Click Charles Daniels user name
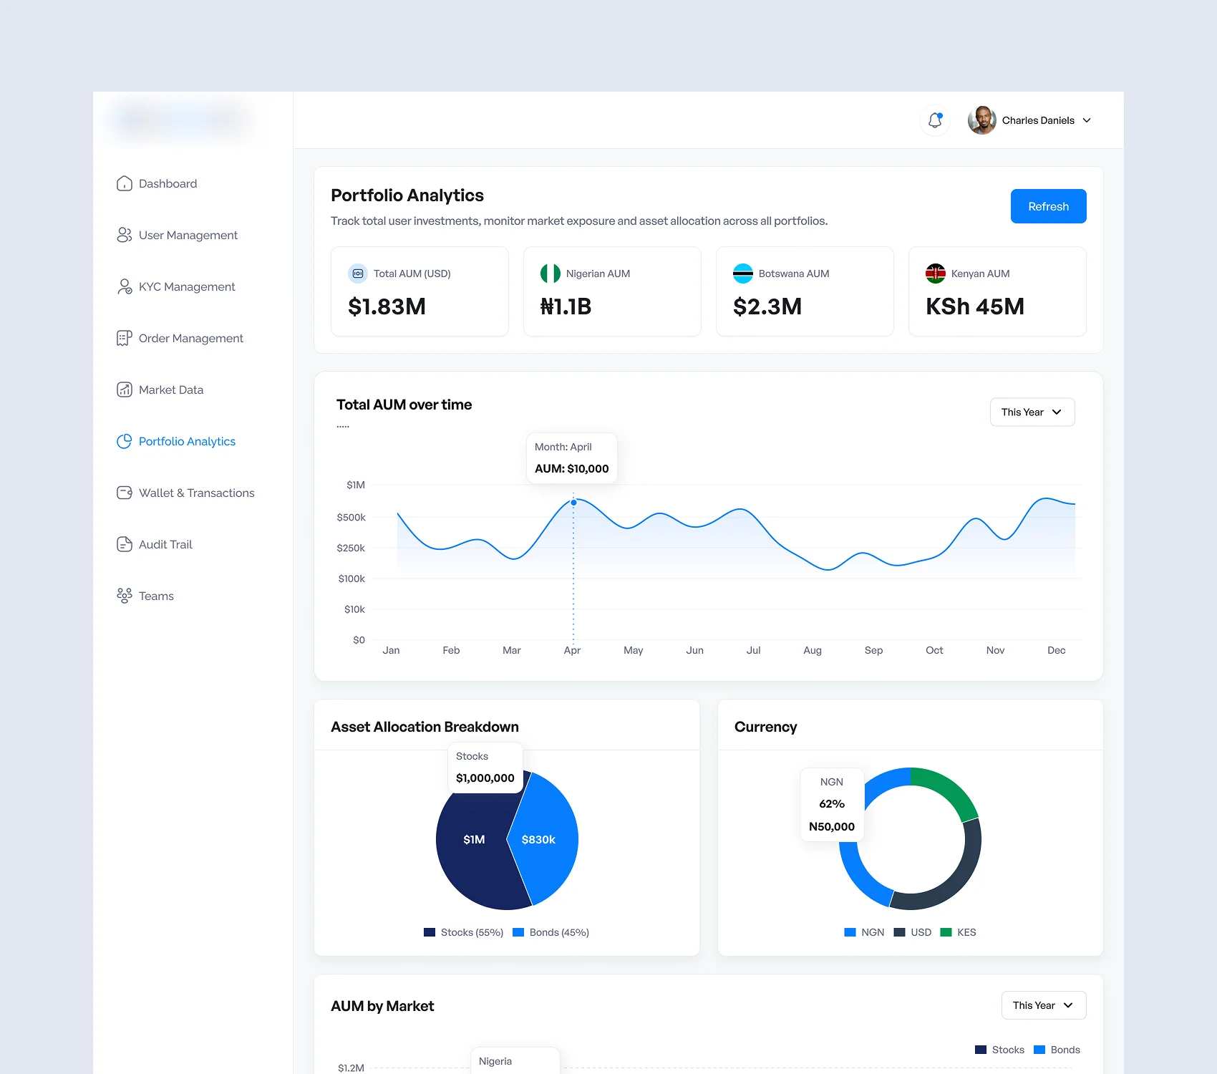Screen dimensions: 1217x1074 tap(1038, 120)
